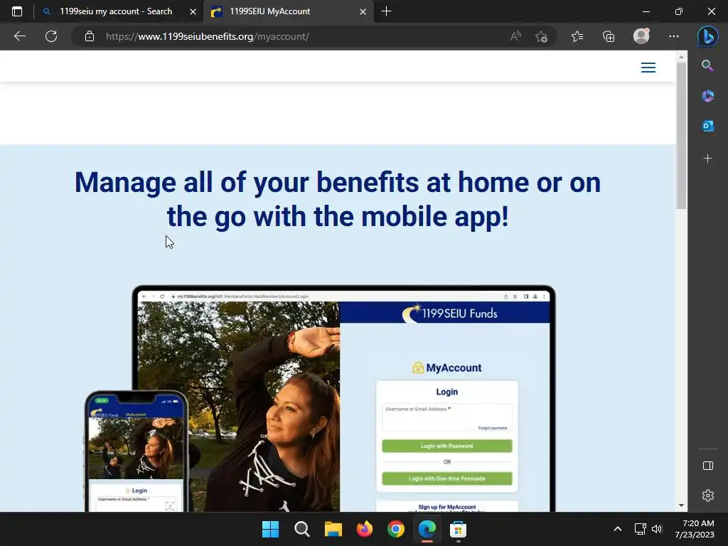Open network status tray icon
728x546 pixels.
click(641, 529)
